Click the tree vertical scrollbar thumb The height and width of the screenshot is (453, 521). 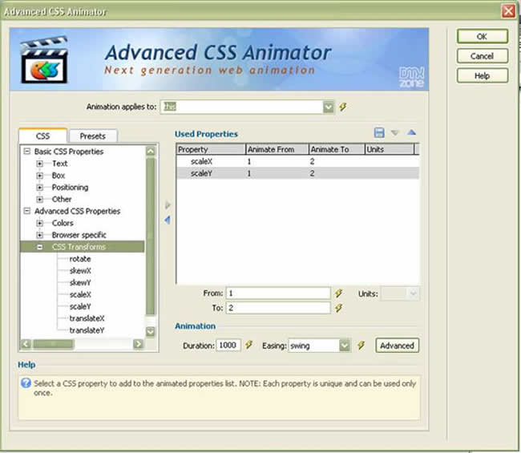[x=151, y=237]
